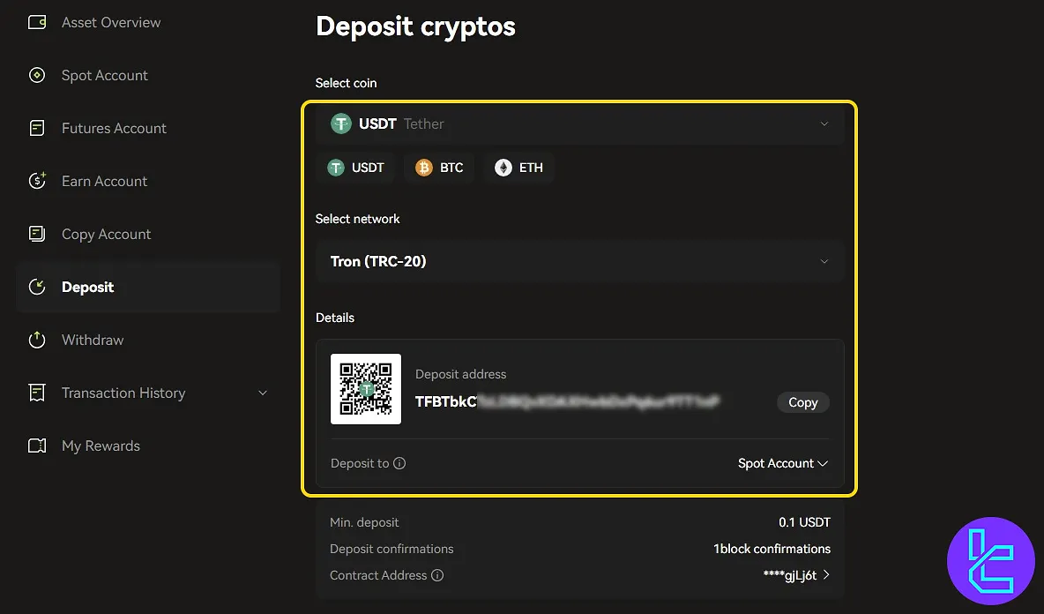Image resolution: width=1044 pixels, height=614 pixels.
Task: Click the My Rewards book icon
Action: pos(37,446)
